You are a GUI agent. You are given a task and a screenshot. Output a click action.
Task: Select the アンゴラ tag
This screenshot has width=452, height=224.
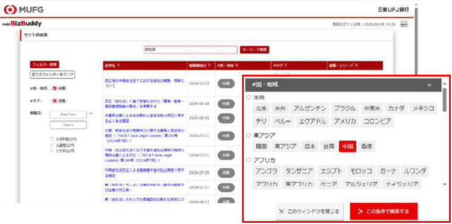[x=266, y=171]
